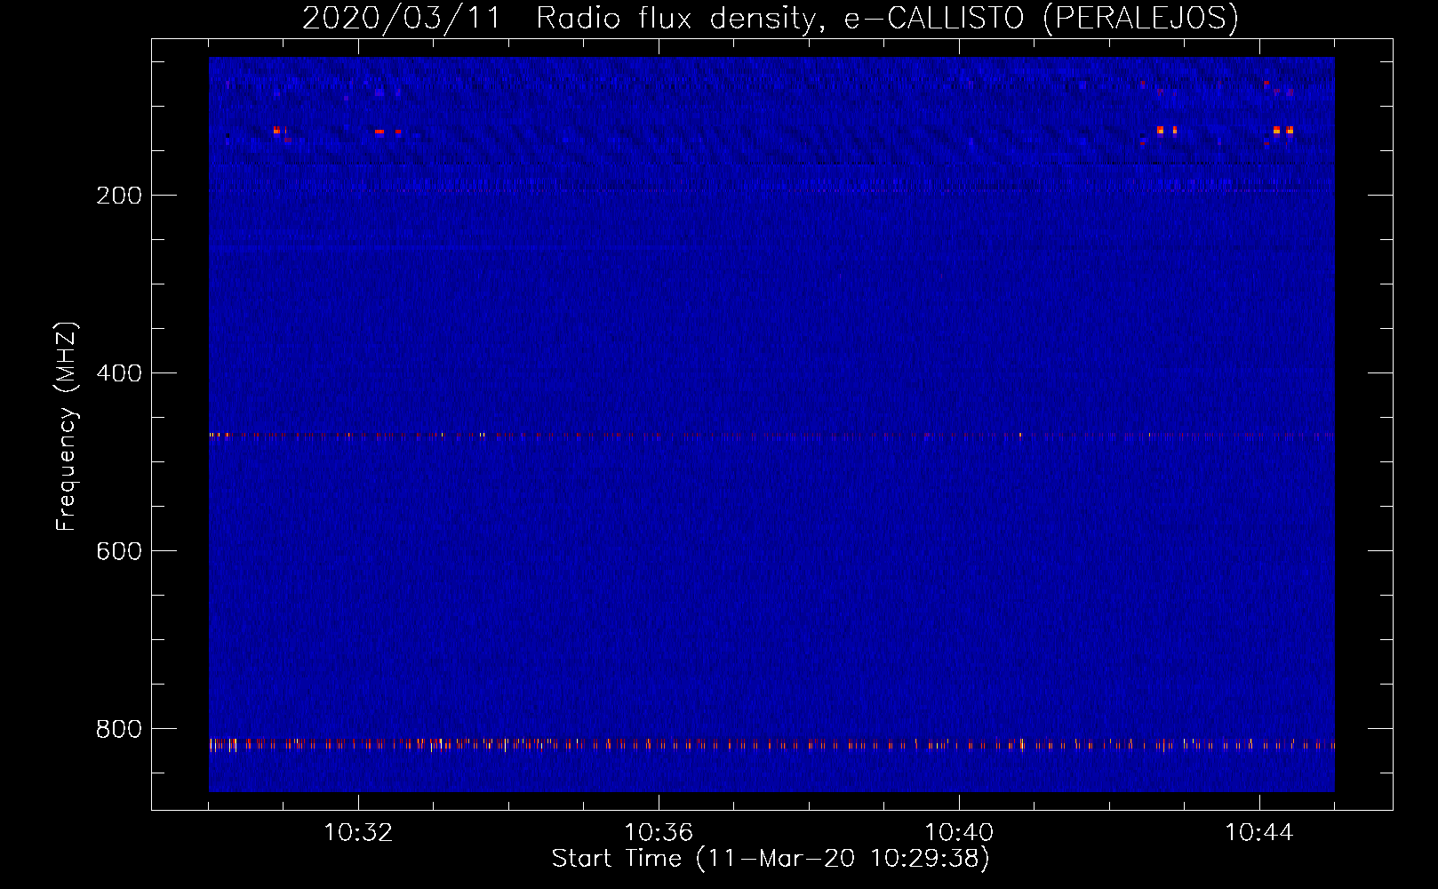Click the 600 frequency tick label
This screenshot has height=889, width=1438.
[x=119, y=551]
